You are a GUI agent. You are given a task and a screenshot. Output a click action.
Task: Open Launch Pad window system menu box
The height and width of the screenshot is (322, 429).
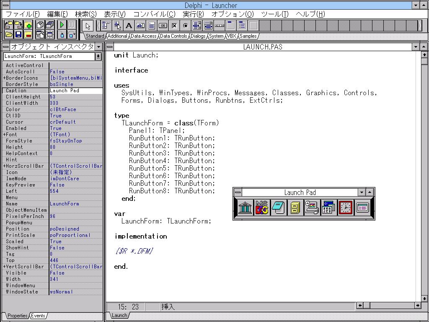point(238,192)
